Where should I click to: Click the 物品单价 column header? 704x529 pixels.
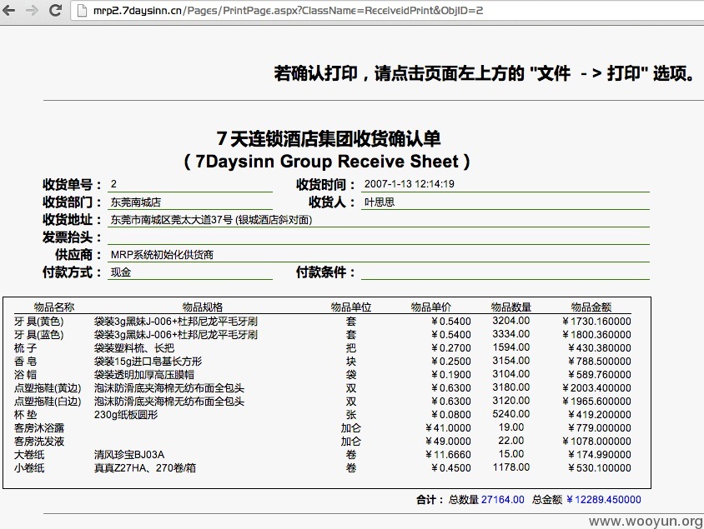click(x=431, y=307)
